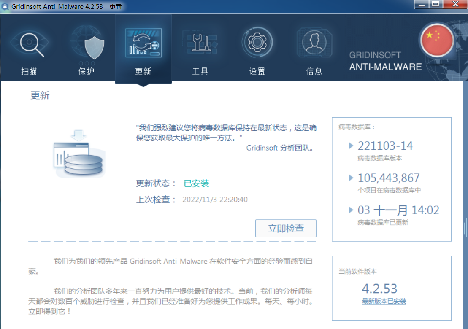Image resolution: width=468 pixels, height=329 pixels.
Task: Click arrow beside 105,443,867 item count
Action: [351, 178]
